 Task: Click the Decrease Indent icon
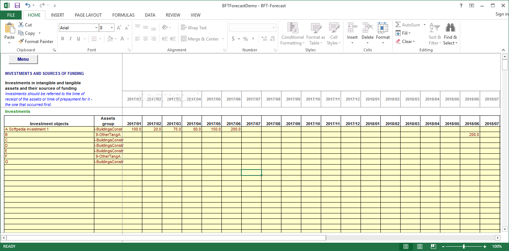tap(165, 39)
